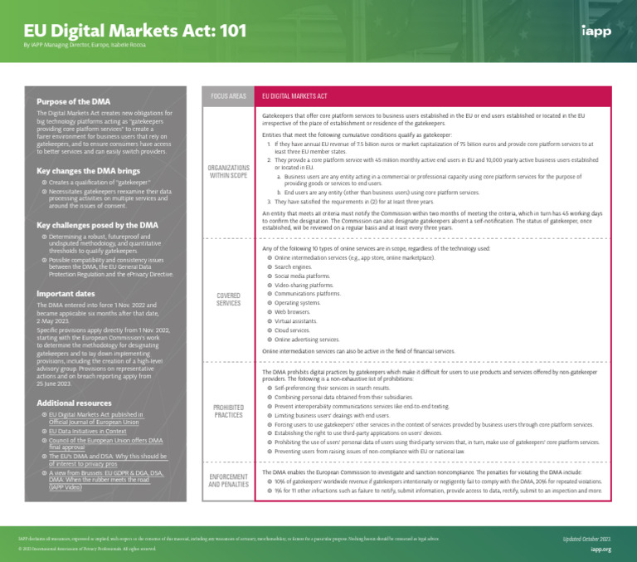
Task: Click the Updated October 2023 footer text
Action: [x=586, y=540]
